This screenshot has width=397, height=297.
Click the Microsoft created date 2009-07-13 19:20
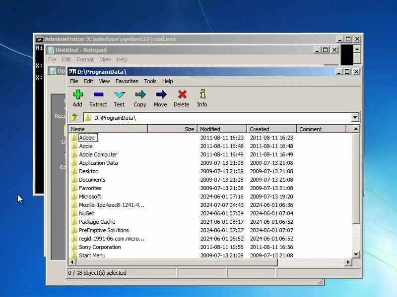click(x=271, y=197)
